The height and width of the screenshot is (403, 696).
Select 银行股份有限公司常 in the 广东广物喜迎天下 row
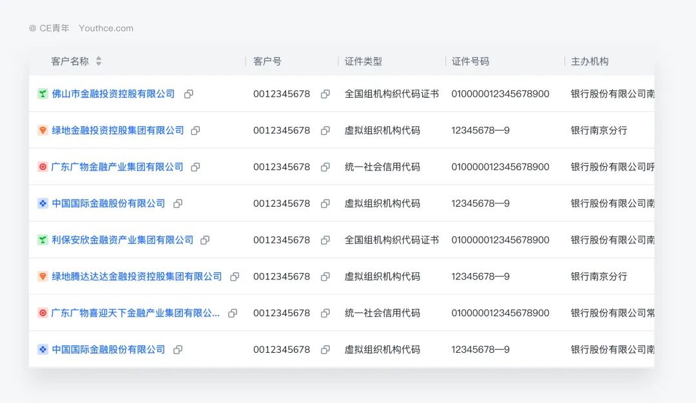point(613,313)
